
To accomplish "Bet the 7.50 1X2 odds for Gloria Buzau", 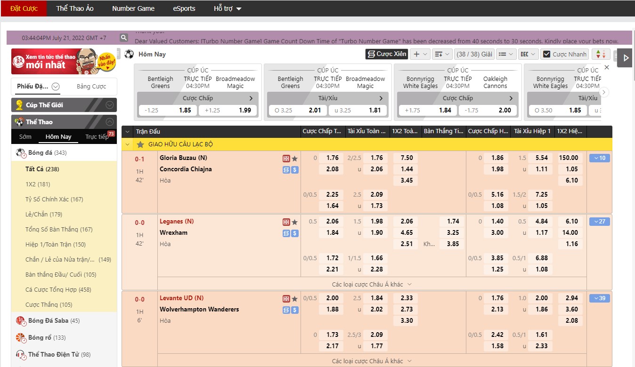I will click(x=407, y=158).
